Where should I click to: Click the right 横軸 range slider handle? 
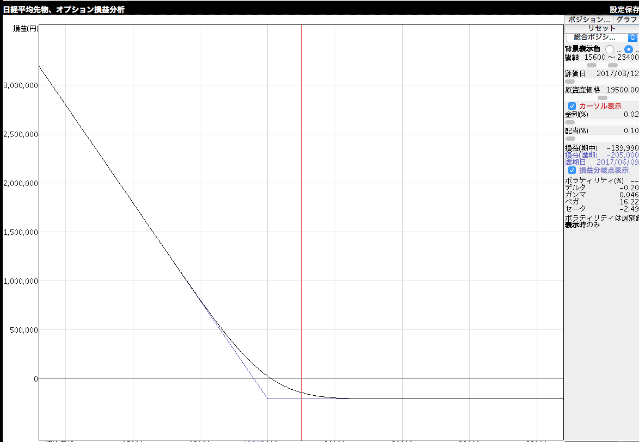(x=613, y=65)
